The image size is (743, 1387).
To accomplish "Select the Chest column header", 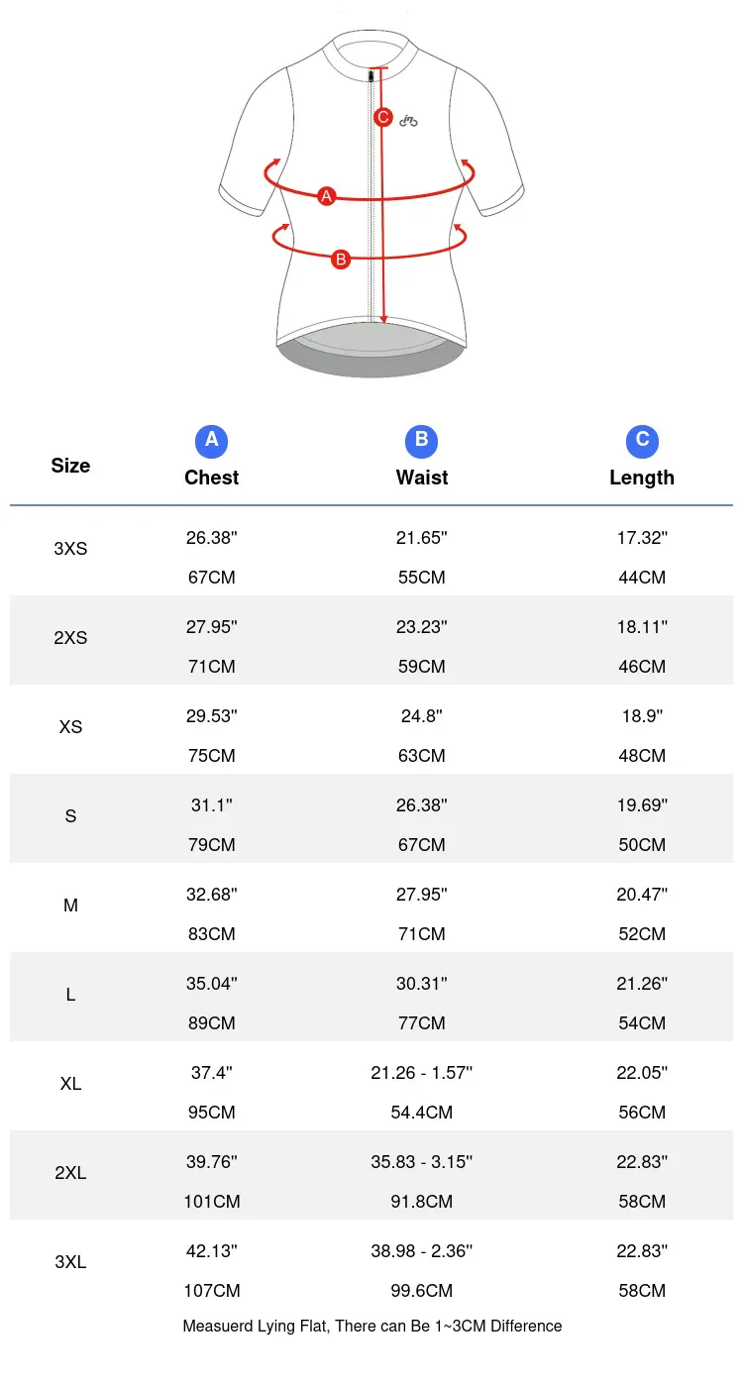I will click(211, 478).
